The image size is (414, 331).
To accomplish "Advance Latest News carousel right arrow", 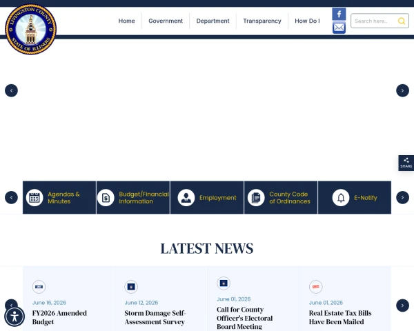I will tap(403, 305).
